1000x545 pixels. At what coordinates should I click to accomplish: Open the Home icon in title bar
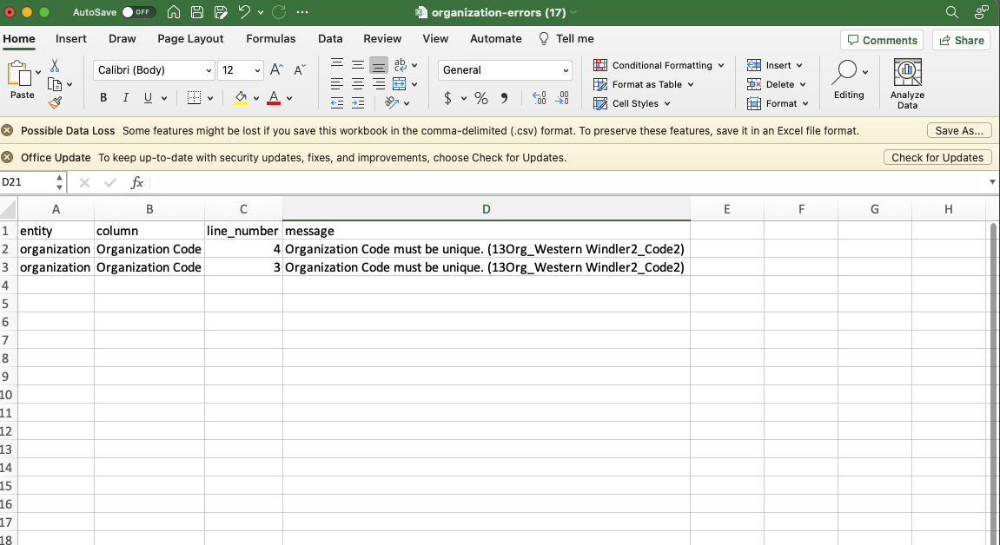pos(174,12)
